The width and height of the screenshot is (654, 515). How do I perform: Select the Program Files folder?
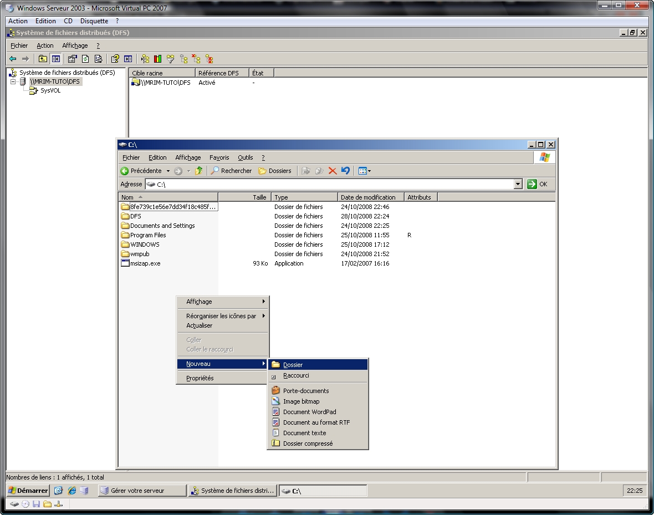coord(144,235)
